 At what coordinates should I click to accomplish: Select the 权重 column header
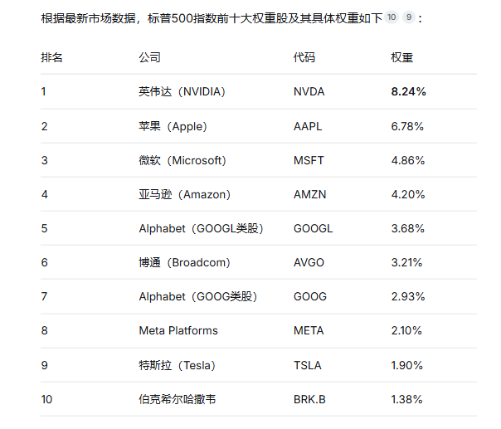pos(402,57)
